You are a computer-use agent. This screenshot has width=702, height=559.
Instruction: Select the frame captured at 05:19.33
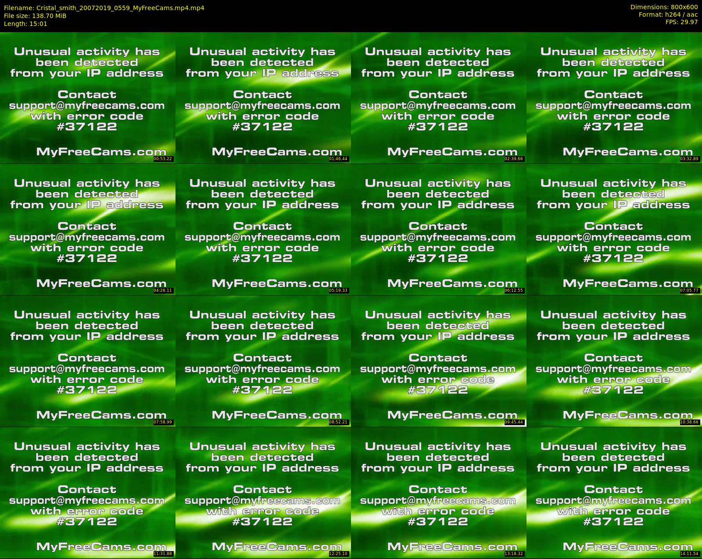(263, 229)
